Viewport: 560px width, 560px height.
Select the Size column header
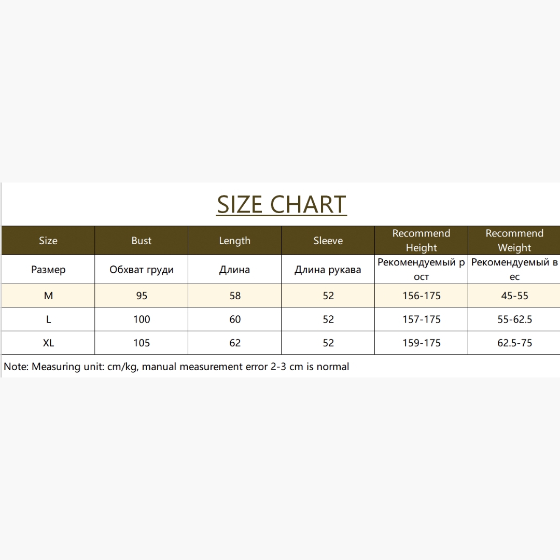[x=48, y=241]
